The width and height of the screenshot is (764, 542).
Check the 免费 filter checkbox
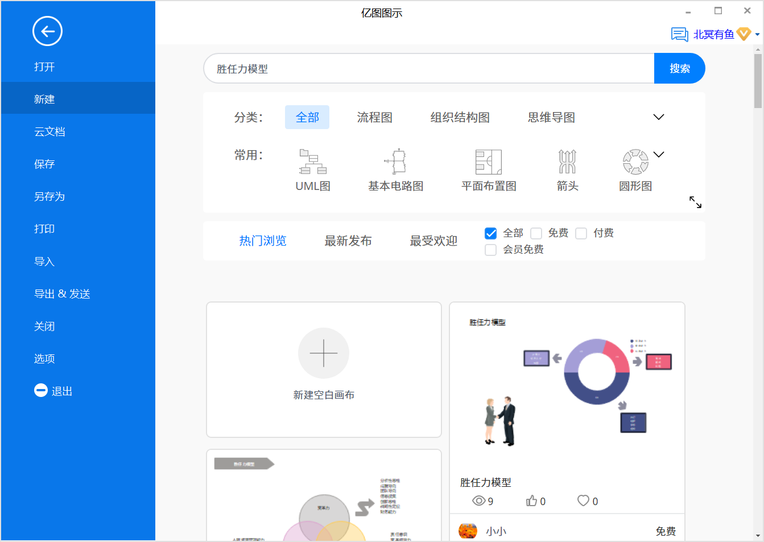coord(536,233)
